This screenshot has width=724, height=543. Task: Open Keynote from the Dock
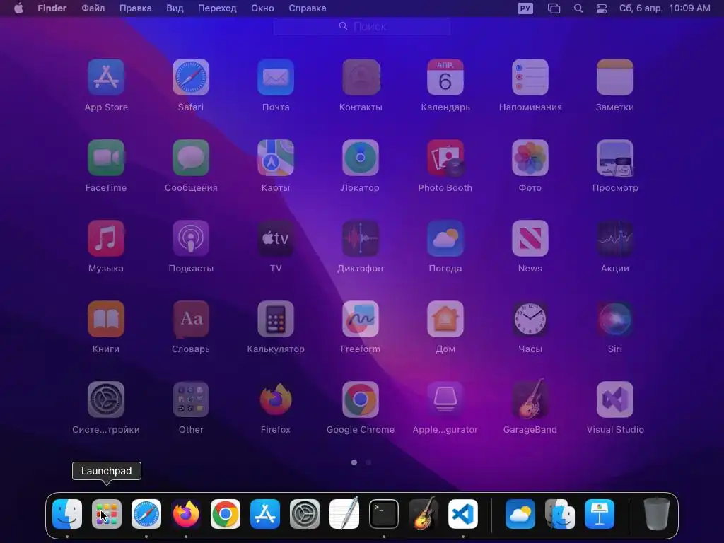(x=600, y=514)
